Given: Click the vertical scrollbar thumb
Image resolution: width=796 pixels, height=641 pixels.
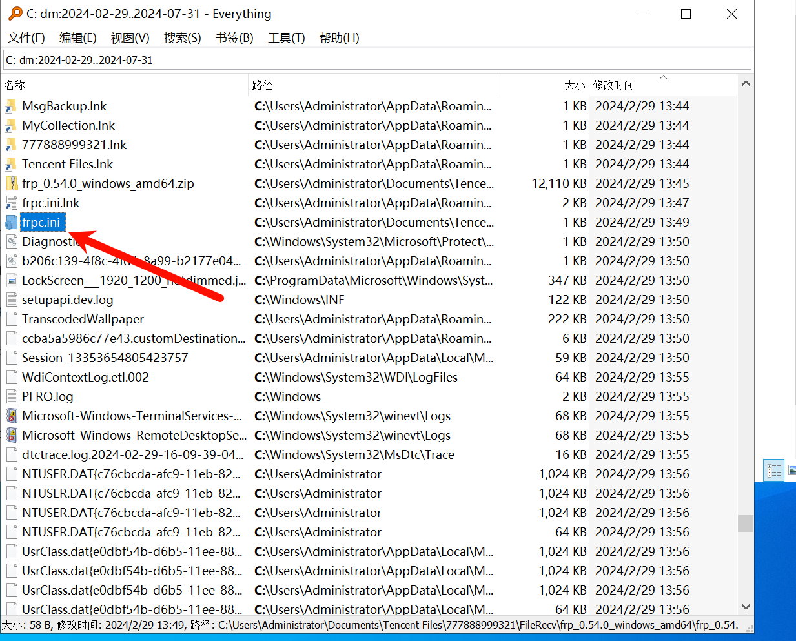Looking at the screenshot, I should [x=746, y=523].
